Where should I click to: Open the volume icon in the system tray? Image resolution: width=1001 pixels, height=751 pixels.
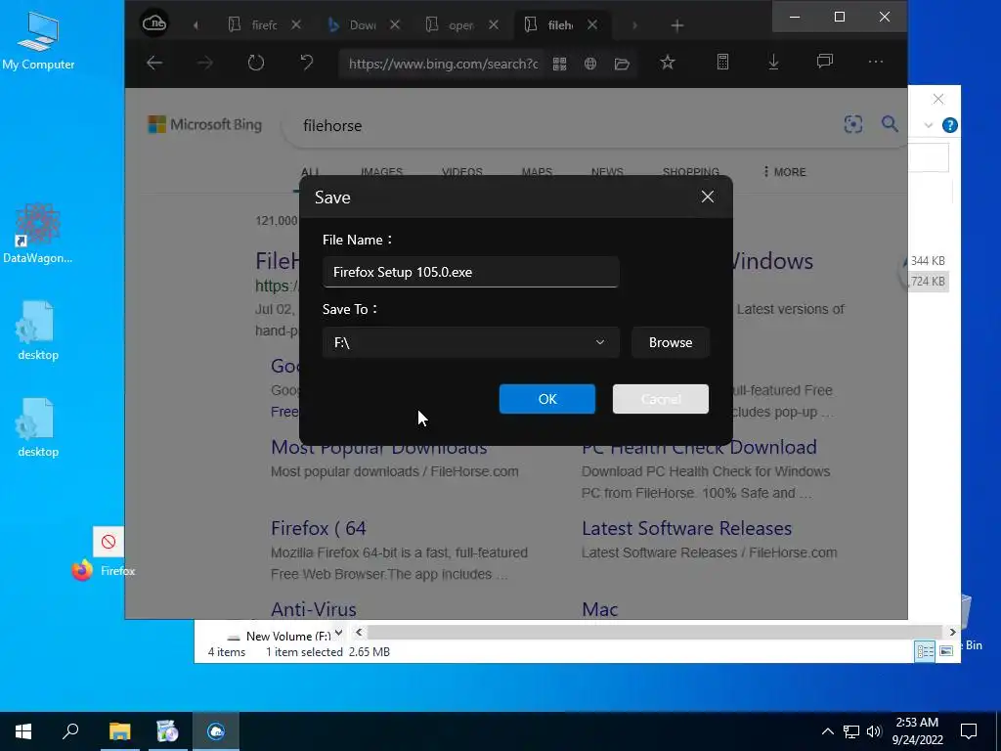pos(874,731)
